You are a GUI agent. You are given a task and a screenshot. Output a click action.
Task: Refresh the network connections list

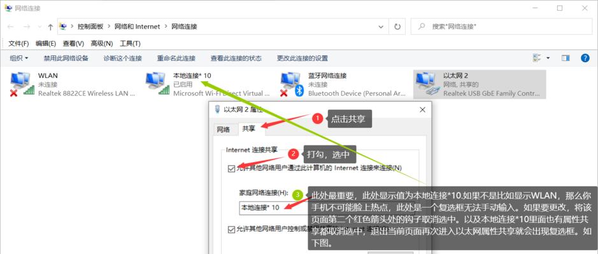coord(397,27)
